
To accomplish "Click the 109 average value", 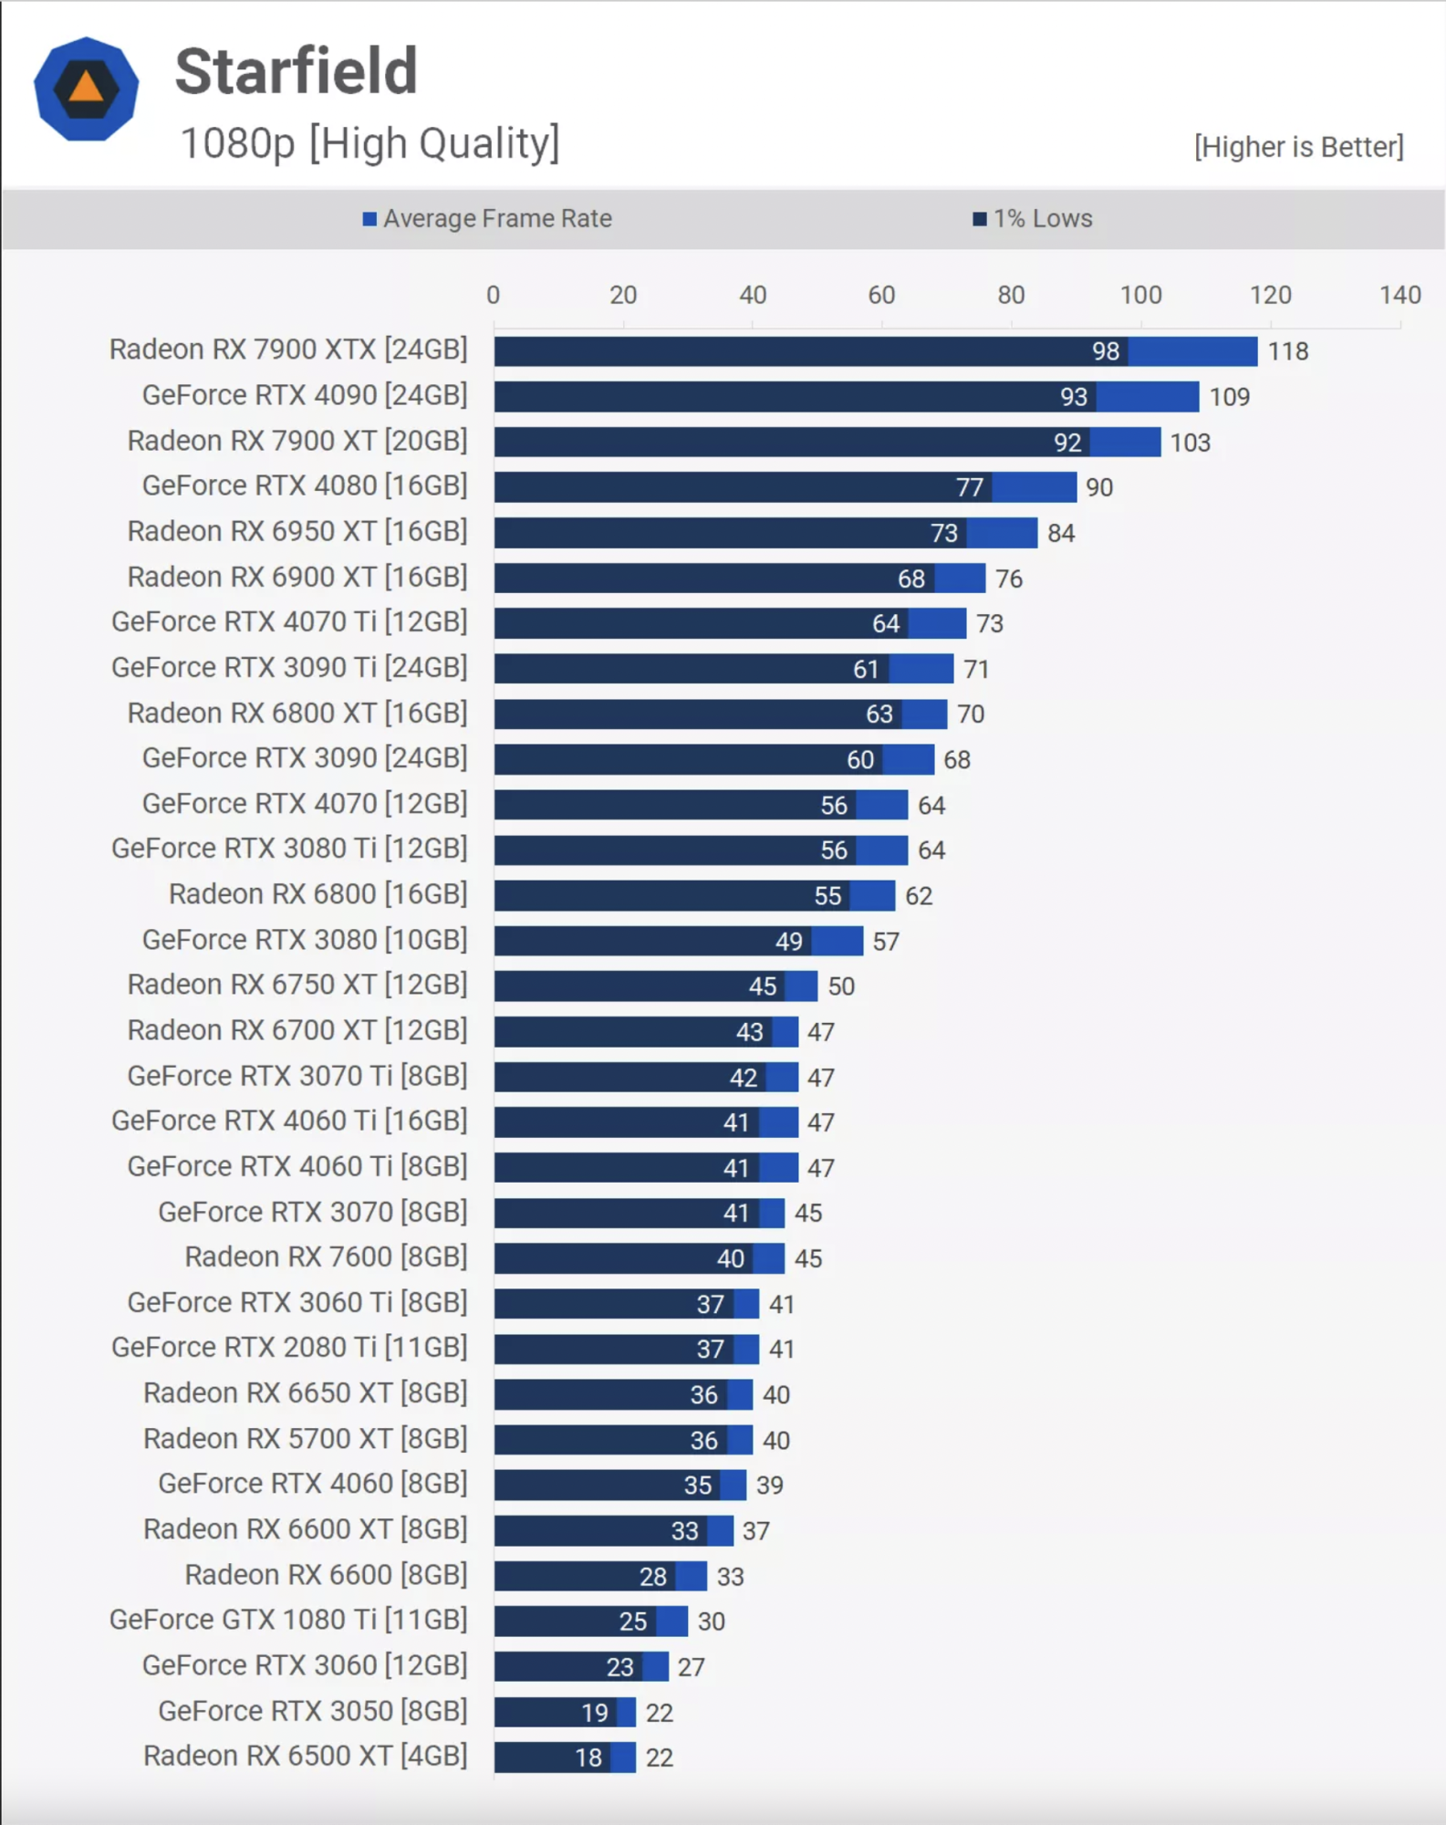I will (x=1230, y=397).
